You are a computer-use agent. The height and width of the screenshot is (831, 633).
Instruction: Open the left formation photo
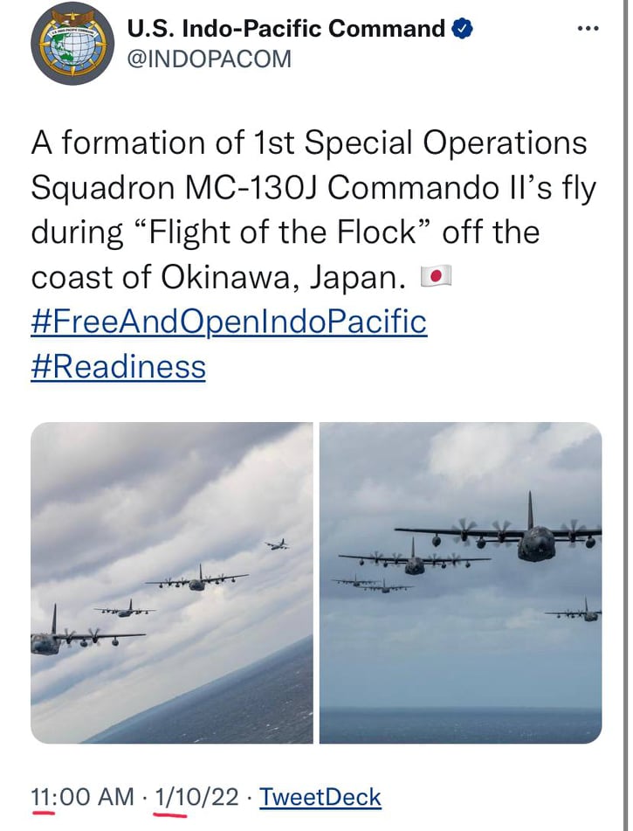tap(171, 582)
